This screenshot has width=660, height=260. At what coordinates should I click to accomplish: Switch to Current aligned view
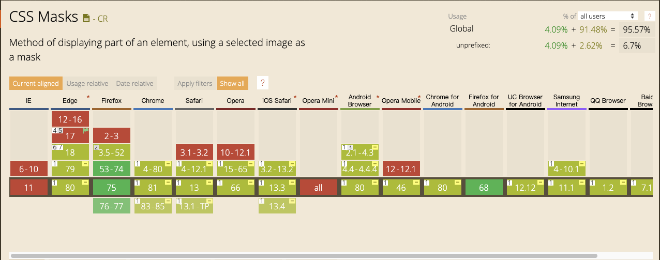click(36, 83)
